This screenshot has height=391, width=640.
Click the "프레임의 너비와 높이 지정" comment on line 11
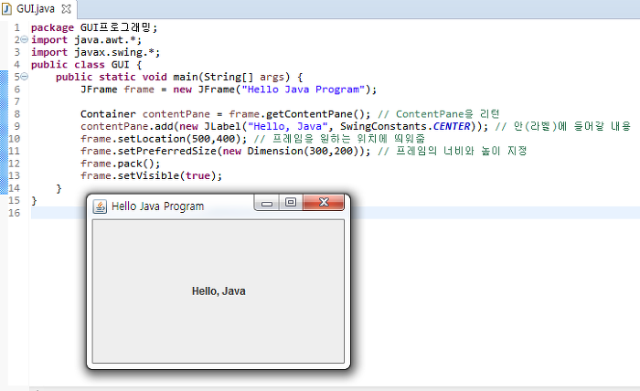(x=453, y=151)
